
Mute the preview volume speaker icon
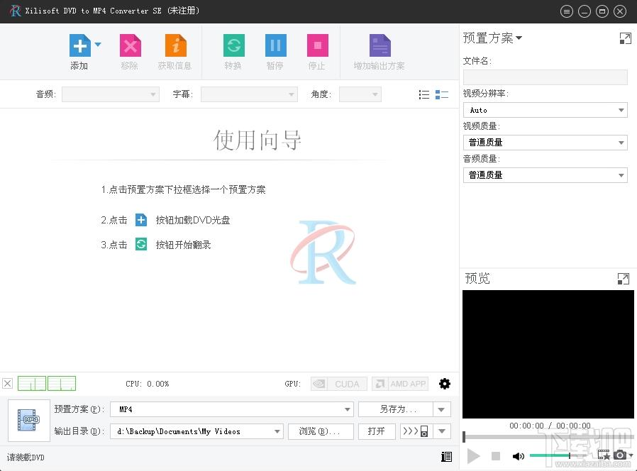click(x=518, y=456)
